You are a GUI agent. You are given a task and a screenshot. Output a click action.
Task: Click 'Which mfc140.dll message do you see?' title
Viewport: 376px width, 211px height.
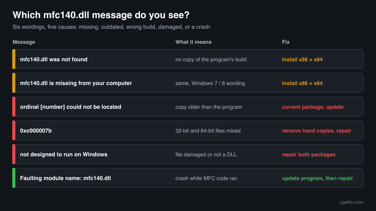point(101,15)
